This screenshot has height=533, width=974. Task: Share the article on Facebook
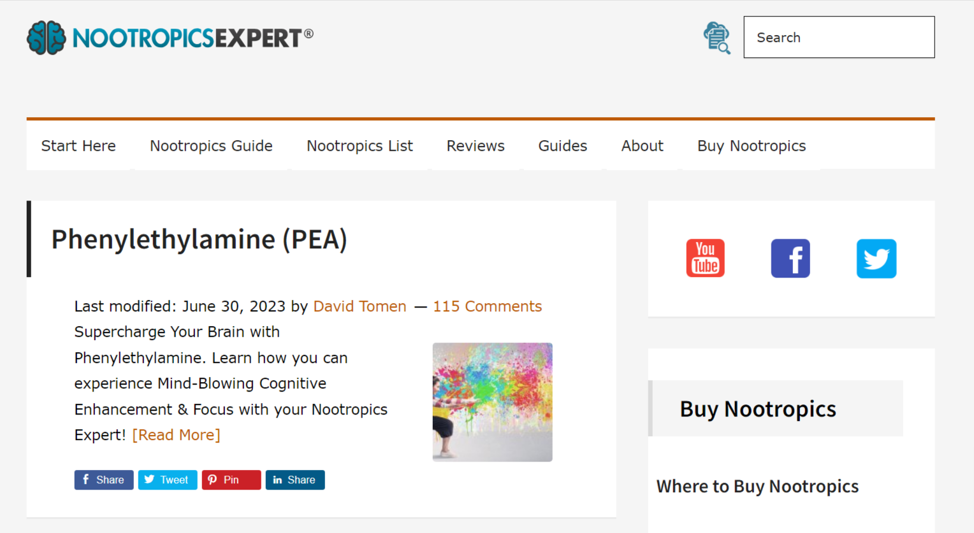tap(104, 480)
